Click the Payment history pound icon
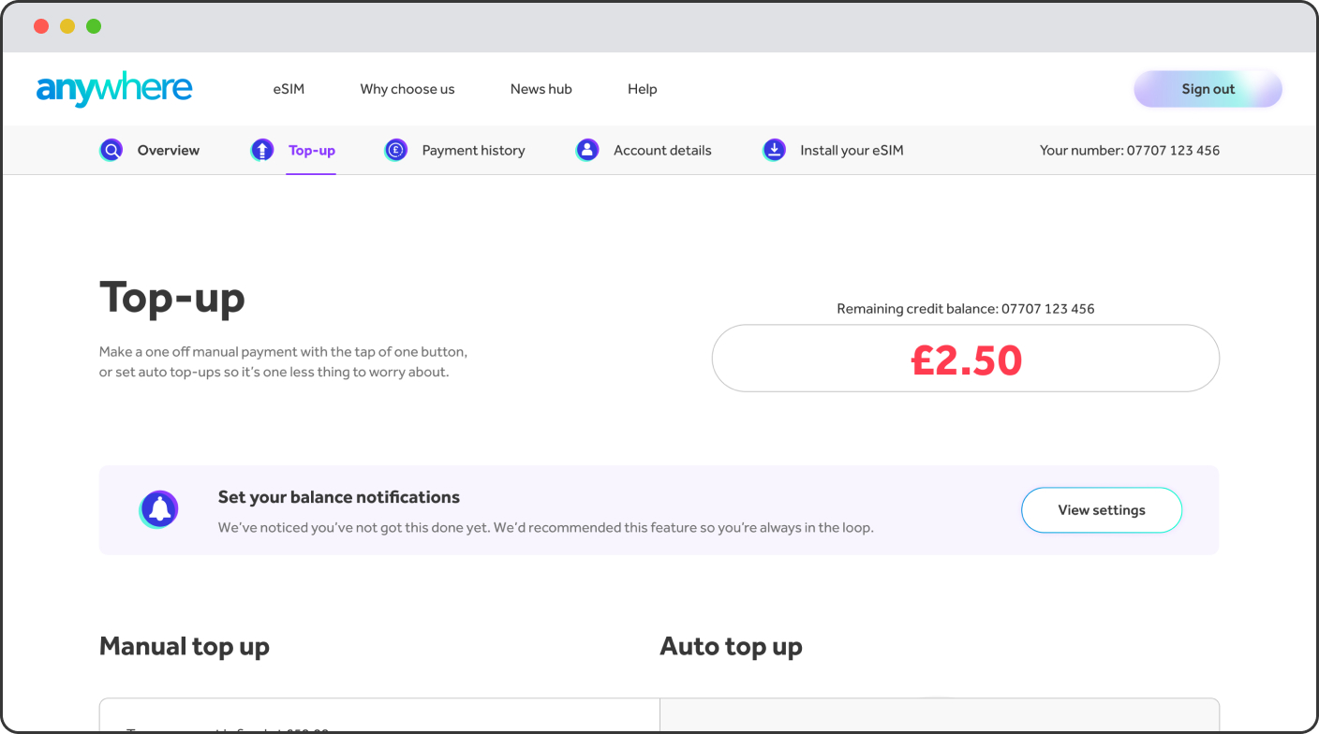The height and width of the screenshot is (734, 1319). click(x=396, y=150)
